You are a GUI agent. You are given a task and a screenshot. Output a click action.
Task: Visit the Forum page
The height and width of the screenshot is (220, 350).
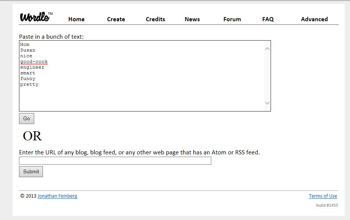click(232, 19)
